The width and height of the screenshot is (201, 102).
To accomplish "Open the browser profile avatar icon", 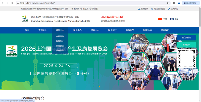I will point(179,3).
